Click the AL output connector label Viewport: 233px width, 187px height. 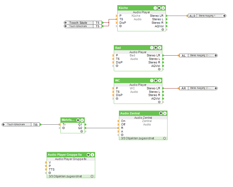[184, 55]
